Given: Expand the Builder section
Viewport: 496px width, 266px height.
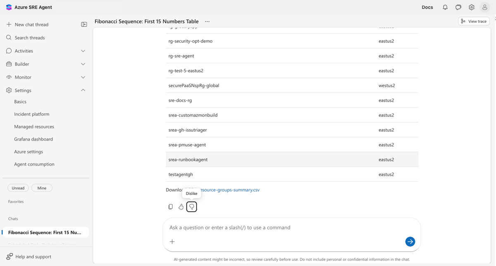Looking at the screenshot, I should [x=45, y=64].
